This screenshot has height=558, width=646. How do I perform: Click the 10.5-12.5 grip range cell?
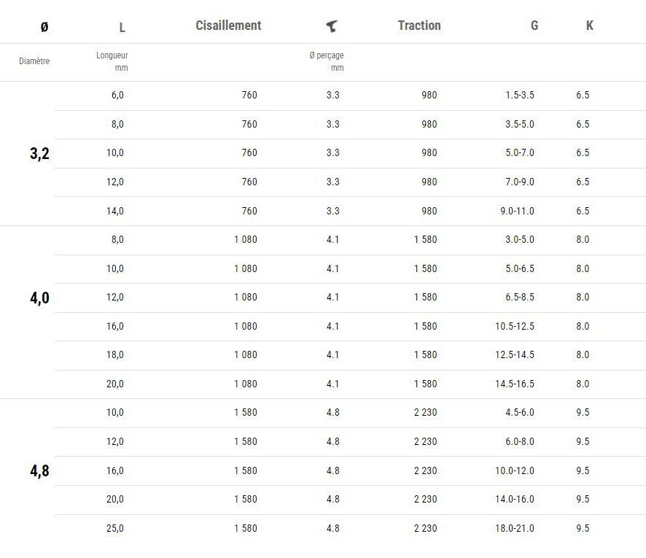click(x=515, y=326)
